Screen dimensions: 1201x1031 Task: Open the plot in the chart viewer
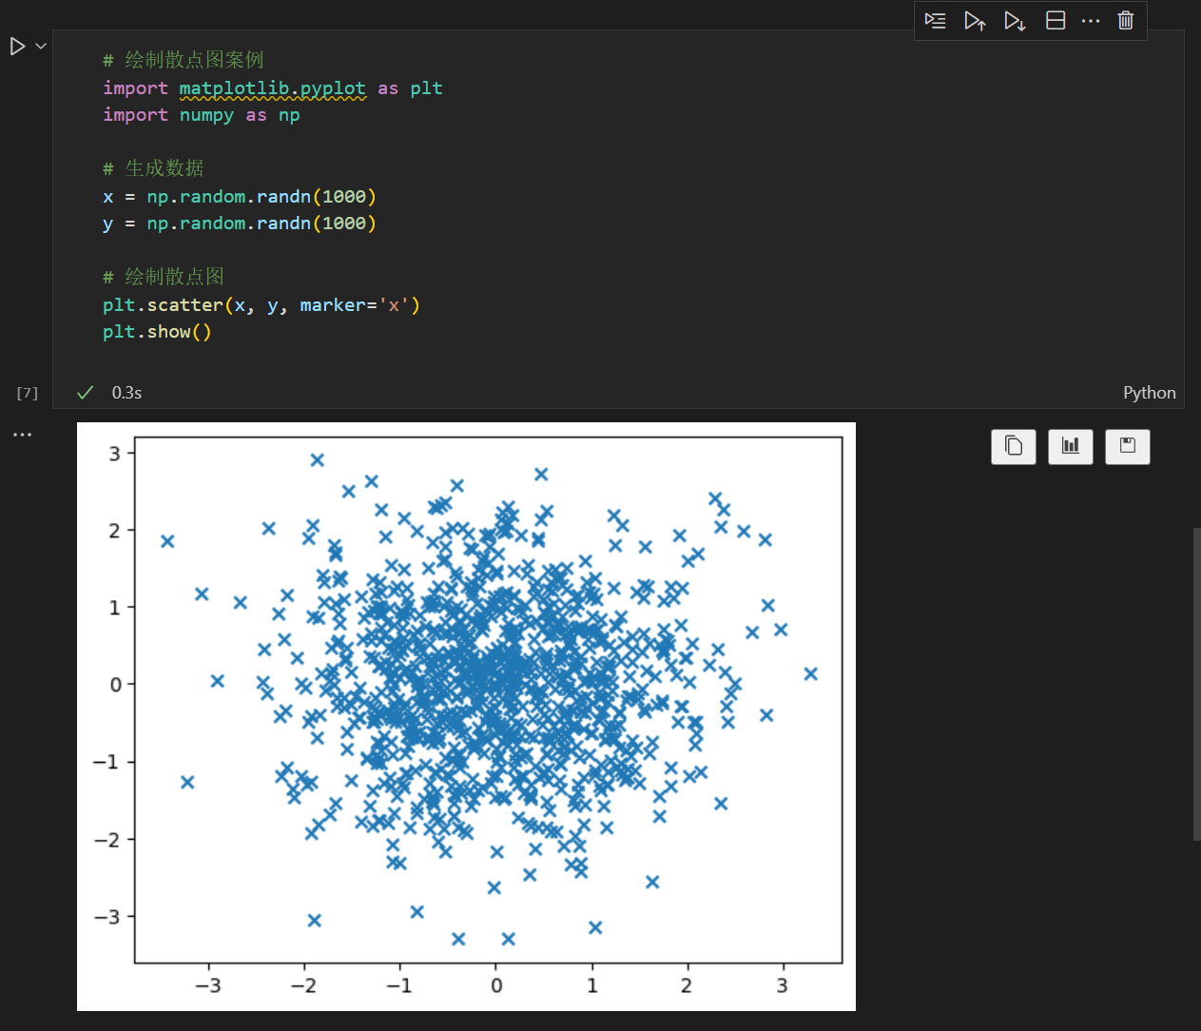coord(1071,446)
